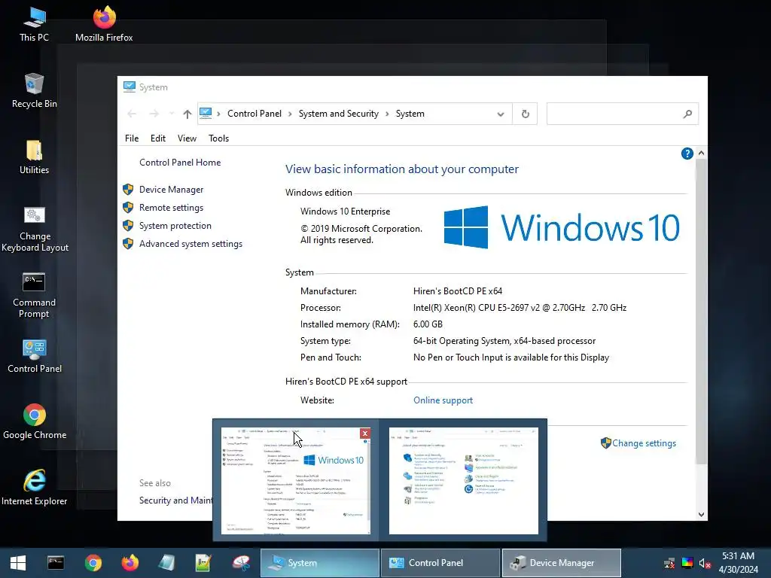771x578 pixels.
Task: Click System breadcrumb in address bar
Action: 410,114
